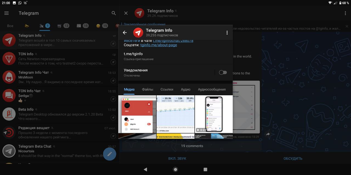Open the Beta Info chat row

(60, 114)
